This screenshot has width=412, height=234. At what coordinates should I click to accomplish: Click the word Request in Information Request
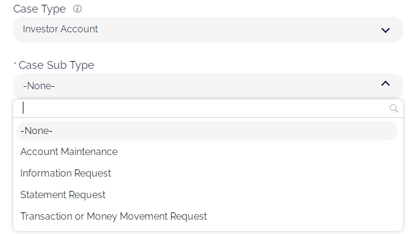coord(92,174)
